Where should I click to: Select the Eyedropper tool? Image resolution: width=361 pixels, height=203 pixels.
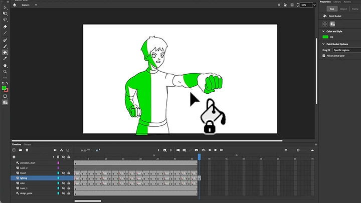coord(5,59)
